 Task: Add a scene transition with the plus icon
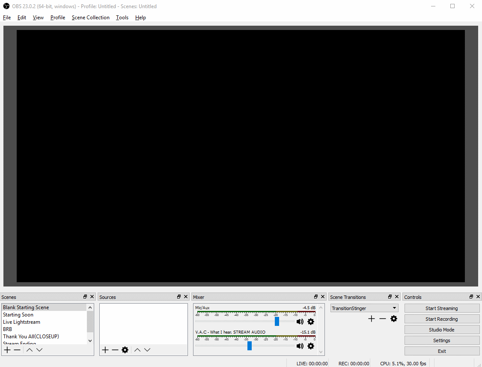pyautogui.click(x=371, y=319)
